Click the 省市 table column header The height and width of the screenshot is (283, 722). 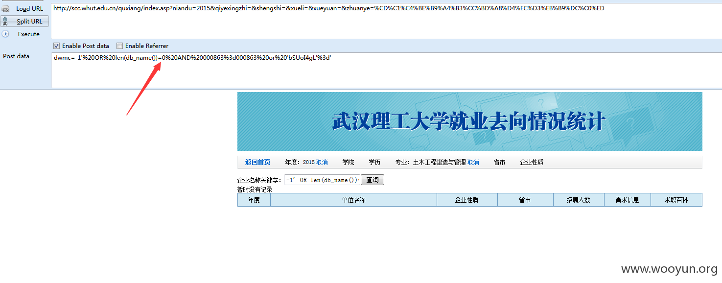pyautogui.click(x=525, y=200)
